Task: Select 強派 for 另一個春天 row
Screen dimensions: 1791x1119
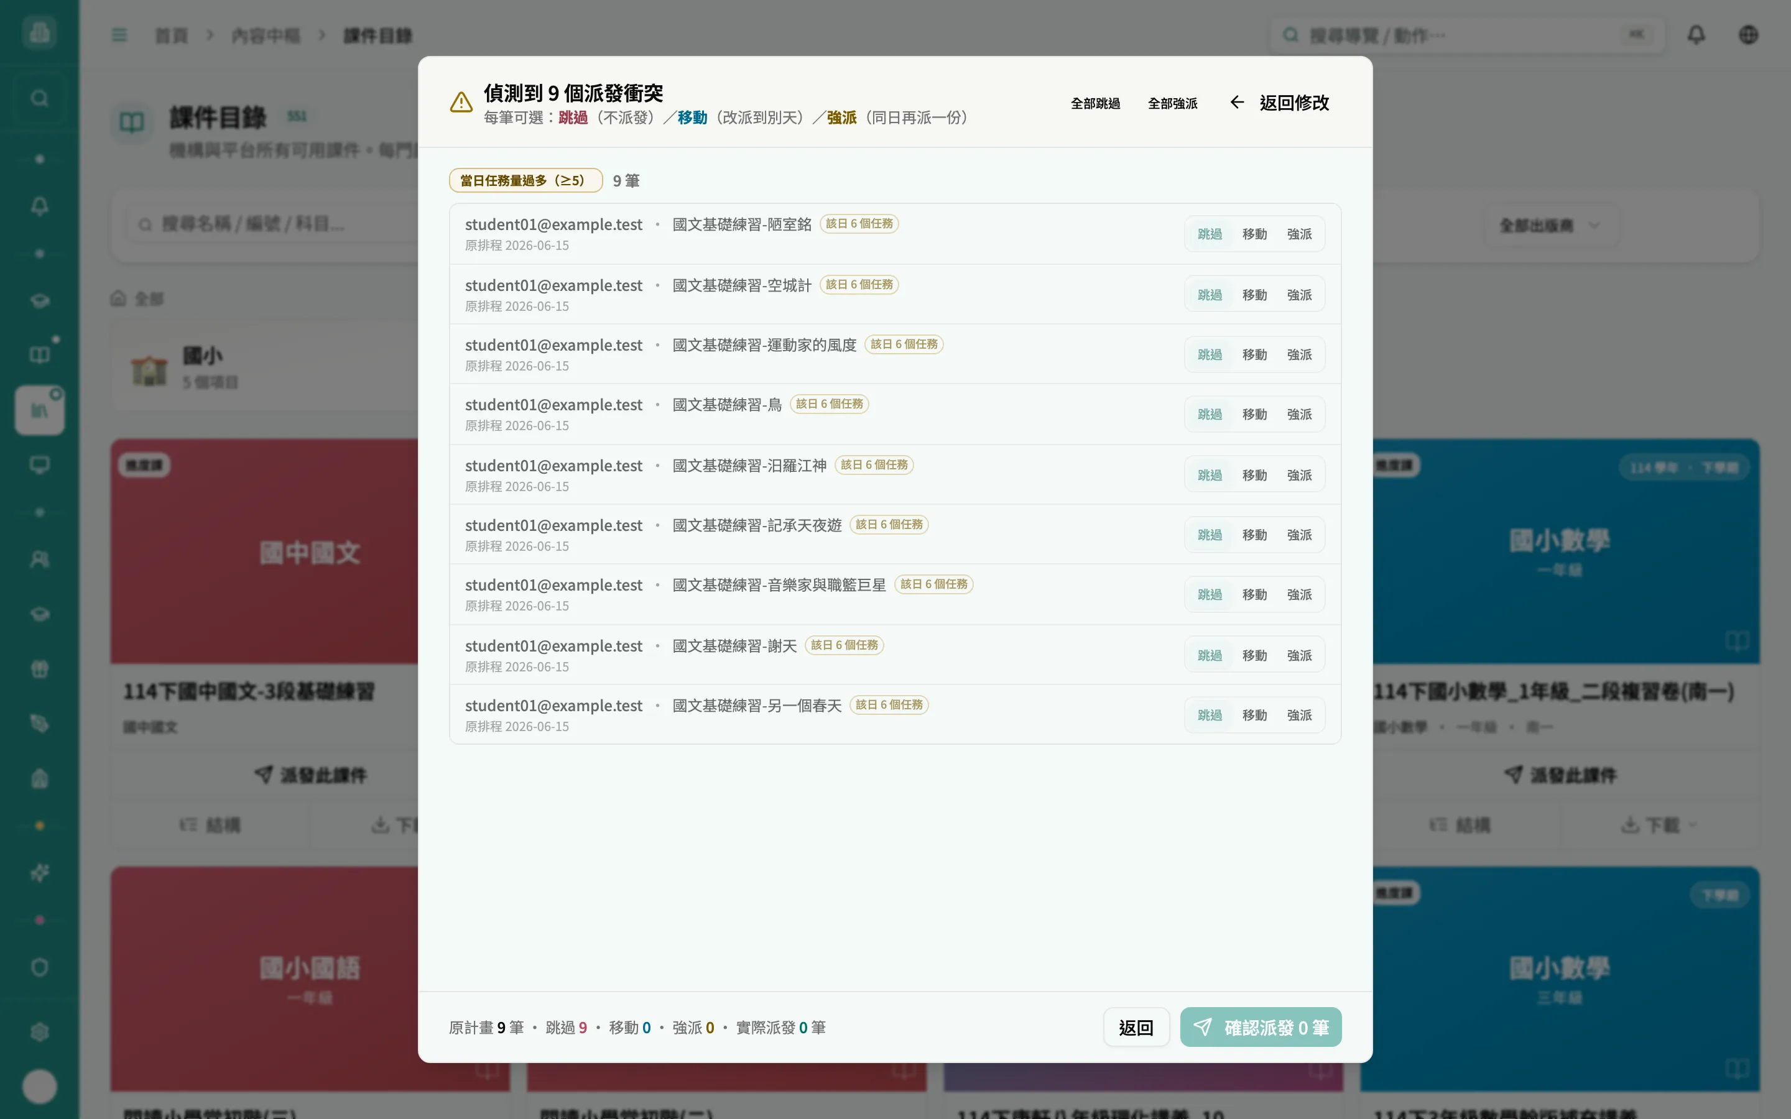Action: pyautogui.click(x=1299, y=716)
